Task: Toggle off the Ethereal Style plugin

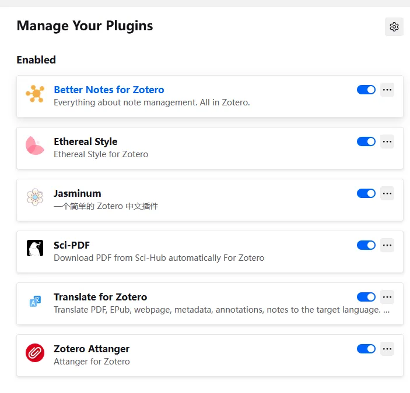Action: pos(366,141)
